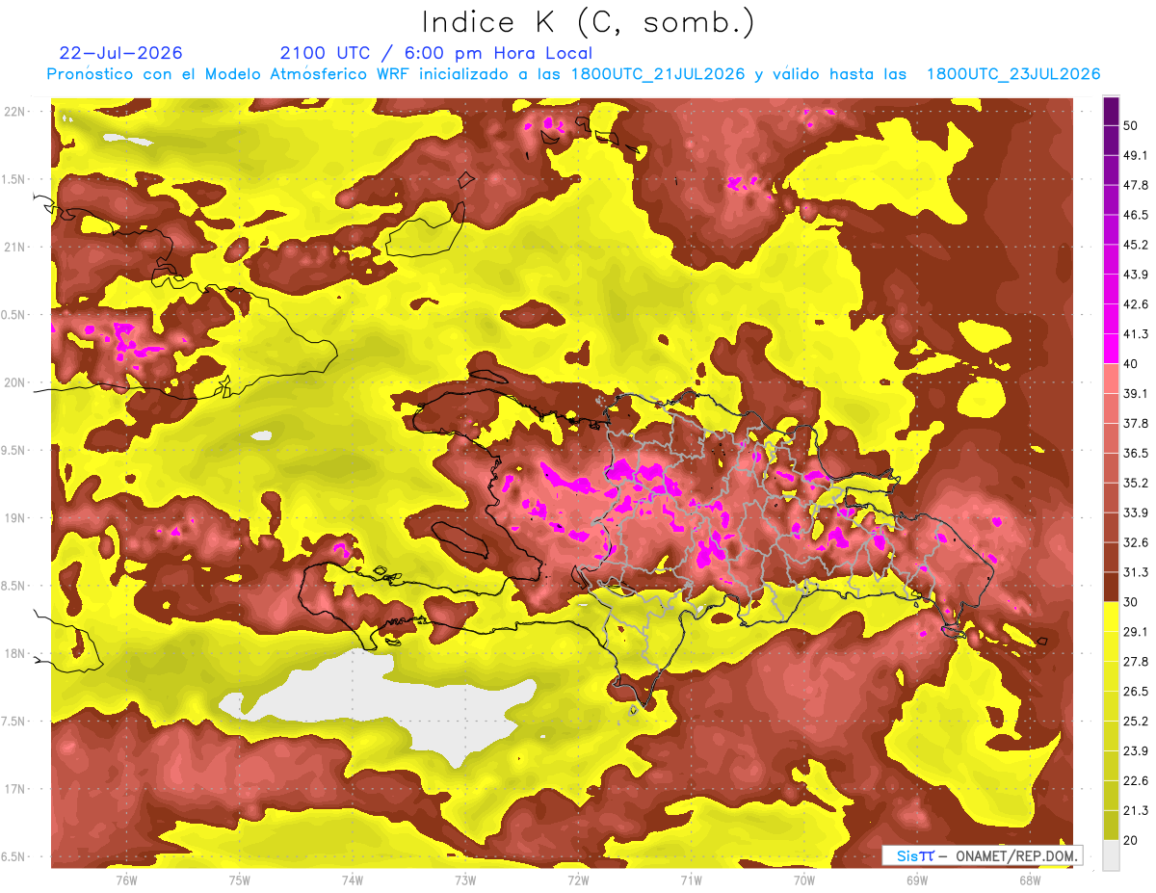This screenshot has height=893, width=1156.
Task: Click colorbar value "26.5"
Action: pyautogui.click(x=1136, y=691)
